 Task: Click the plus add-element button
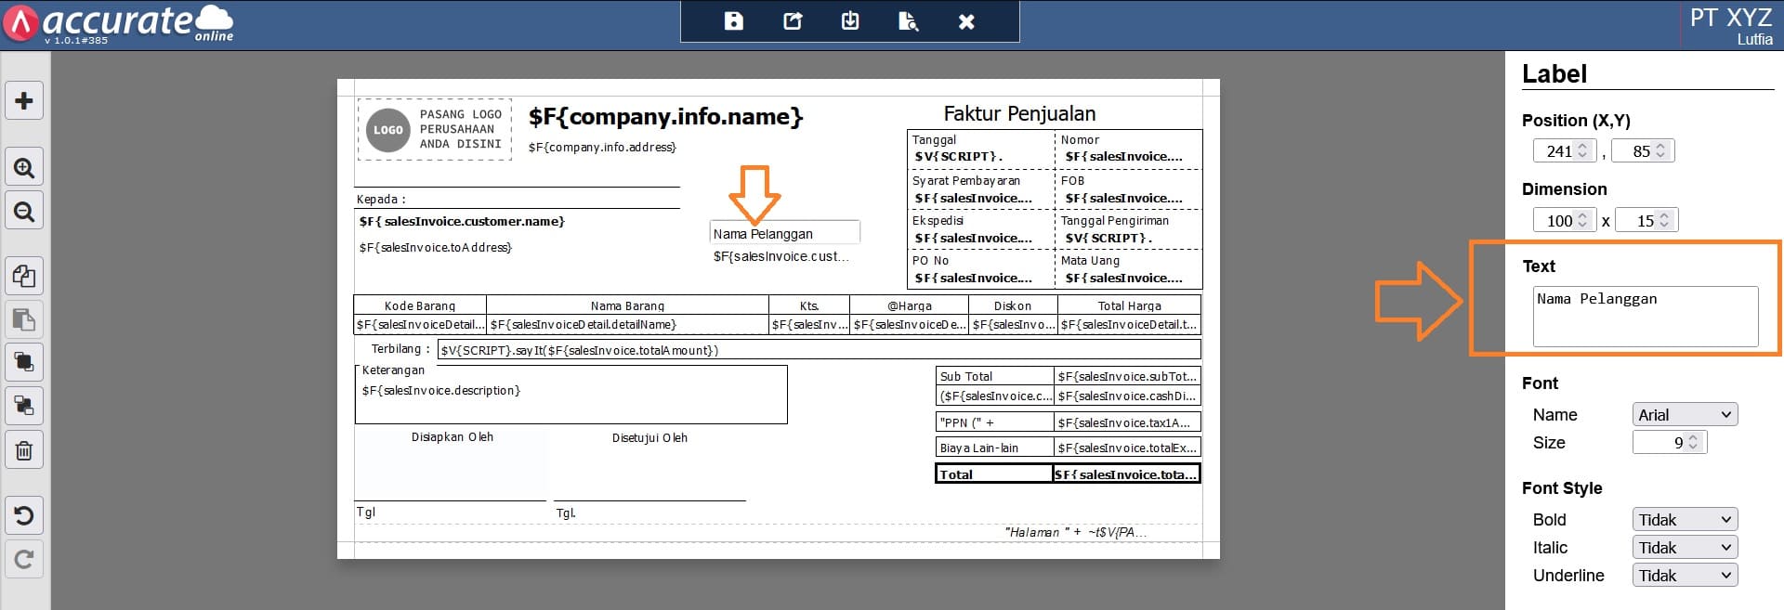click(x=24, y=101)
